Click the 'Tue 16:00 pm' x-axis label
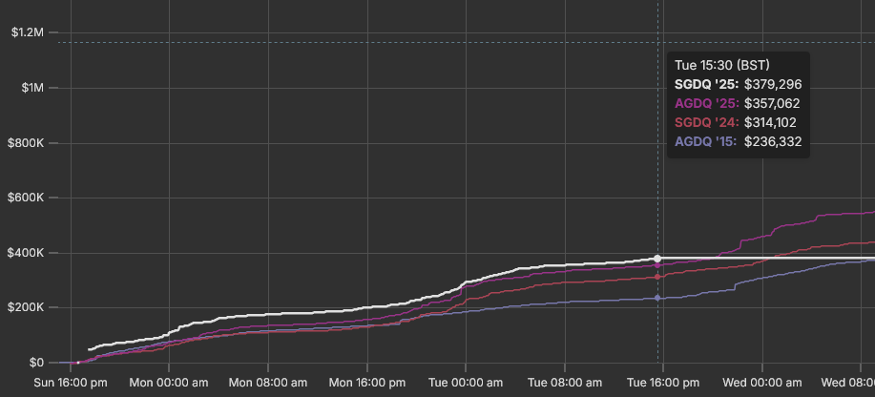This screenshot has width=875, height=397. [x=663, y=383]
